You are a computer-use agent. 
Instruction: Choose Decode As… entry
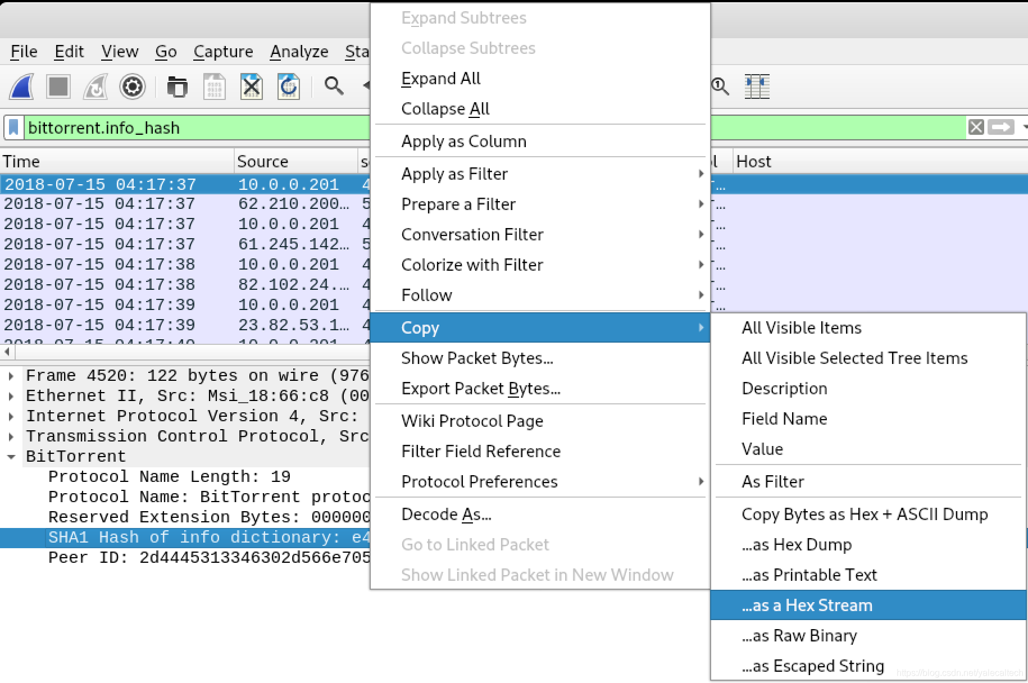(x=540, y=514)
